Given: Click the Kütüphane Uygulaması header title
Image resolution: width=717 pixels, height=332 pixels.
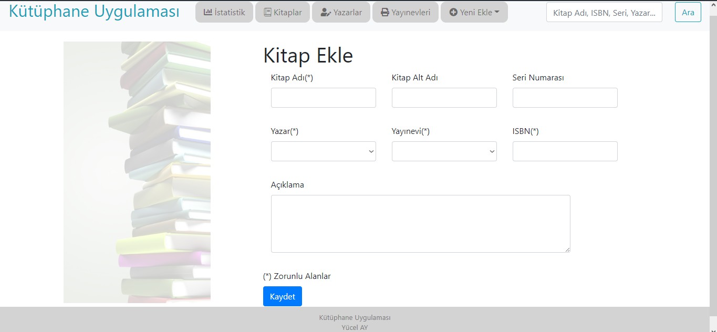Looking at the screenshot, I should pyautogui.click(x=94, y=12).
